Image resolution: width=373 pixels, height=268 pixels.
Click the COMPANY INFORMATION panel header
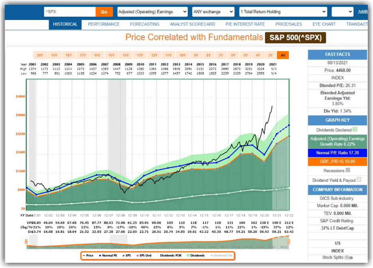pyautogui.click(x=337, y=190)
